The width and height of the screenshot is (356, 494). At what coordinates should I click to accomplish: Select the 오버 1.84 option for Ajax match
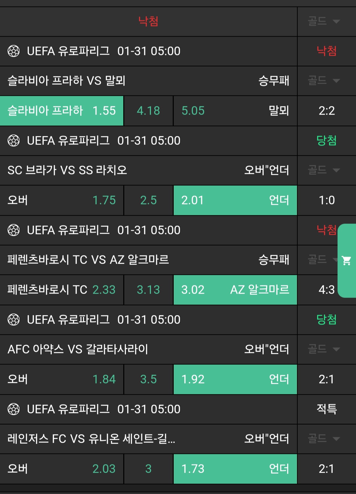click(x=62, y=379)
